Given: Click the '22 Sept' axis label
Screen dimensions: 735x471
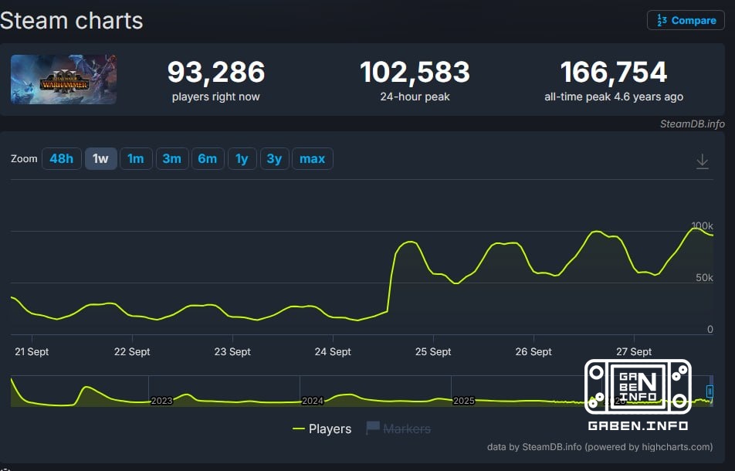Looking at the screenshot, I should (x=132, y=351).
